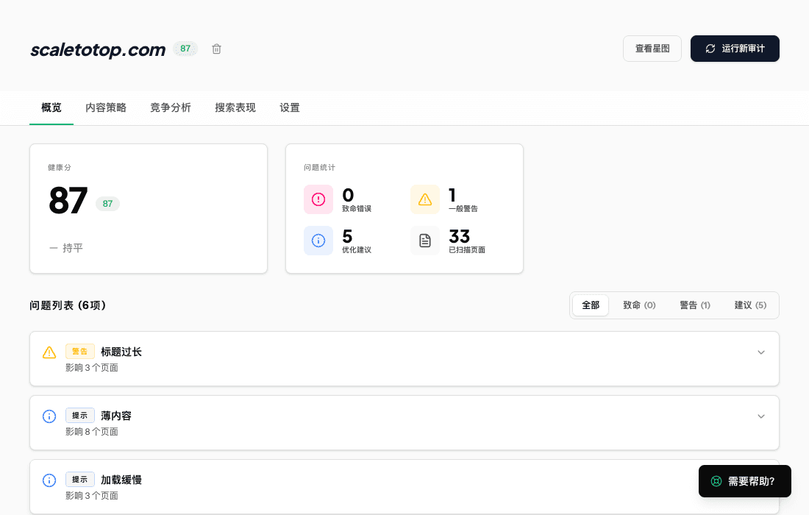809x515 pixels.
Task: Click the 查看星图 button
Action: pyautogui.click(x=652, y=49)
